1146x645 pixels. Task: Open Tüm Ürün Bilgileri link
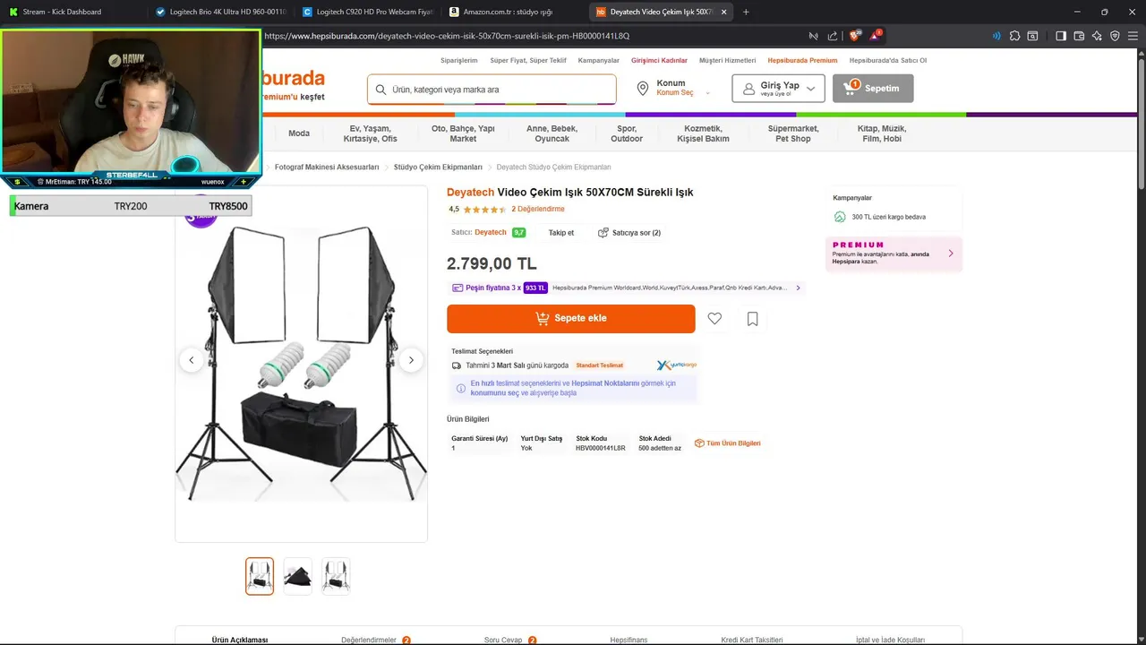click(728, 443)
